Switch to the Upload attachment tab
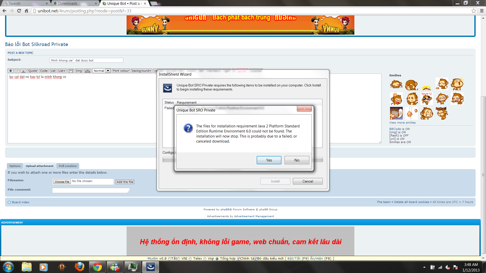The height and width of the screenshot is (273, 486). [x=39, y=166]
